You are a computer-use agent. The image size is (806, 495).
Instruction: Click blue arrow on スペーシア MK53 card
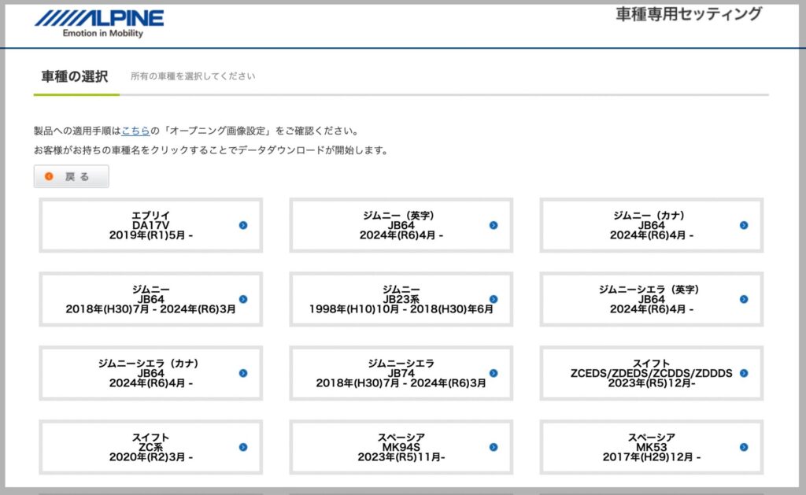[x=744, y=447]
